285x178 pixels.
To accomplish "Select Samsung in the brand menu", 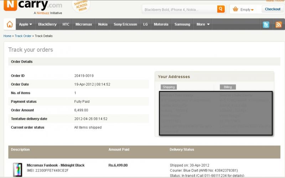I will pyautogui.click(x=182, y=24).
